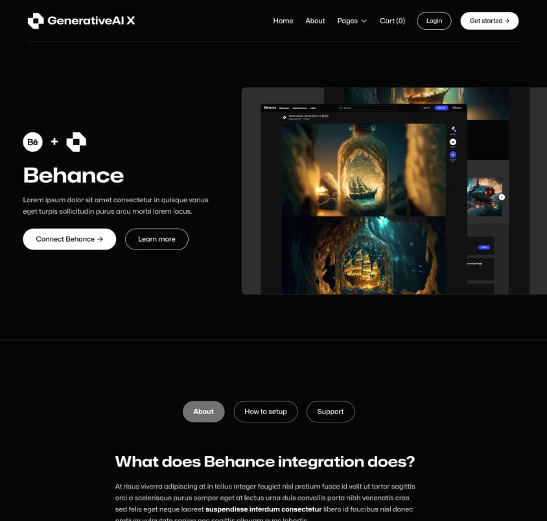The image size is (547, 521).
Task: Select the About tab pill
Action: click(x=204, y=411)
